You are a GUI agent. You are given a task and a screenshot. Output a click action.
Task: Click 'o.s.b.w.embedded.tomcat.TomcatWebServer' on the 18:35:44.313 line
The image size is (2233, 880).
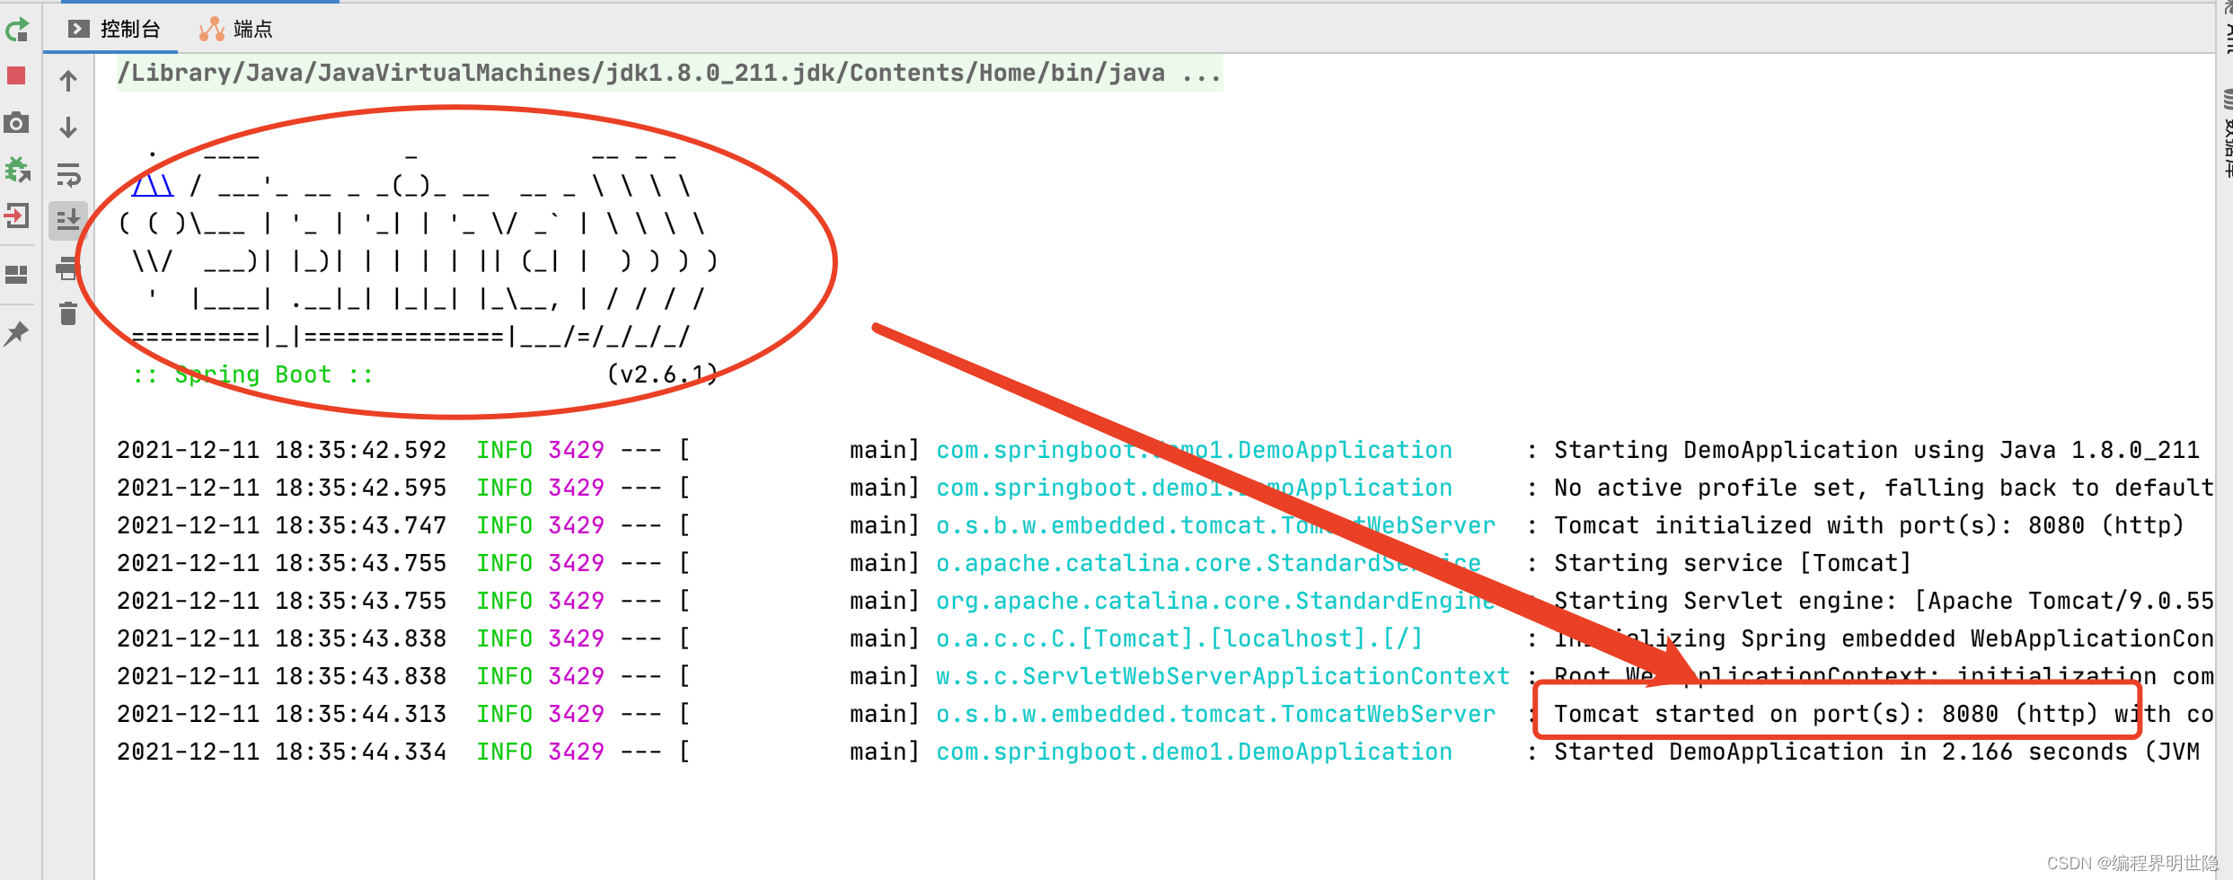click(1215, 714)
